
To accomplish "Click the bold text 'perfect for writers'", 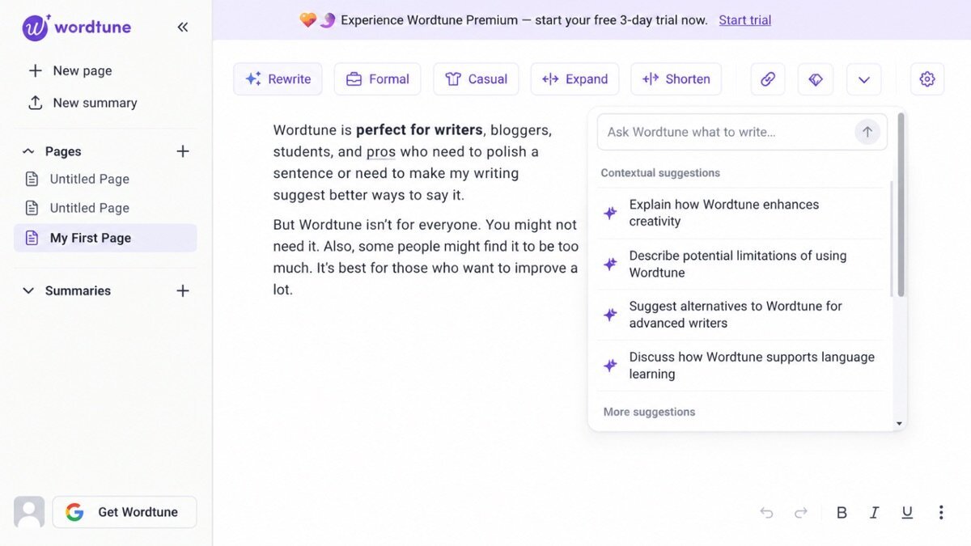I will tap(419, 130).
